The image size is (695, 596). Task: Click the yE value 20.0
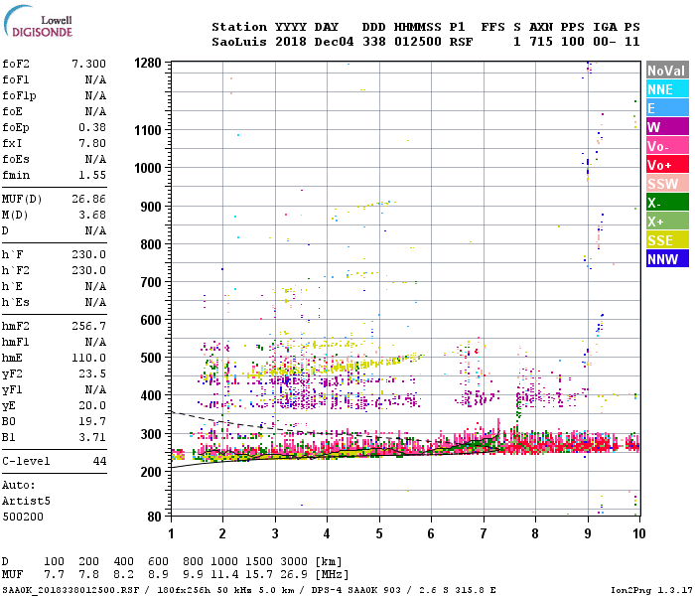tap(92, 405)
